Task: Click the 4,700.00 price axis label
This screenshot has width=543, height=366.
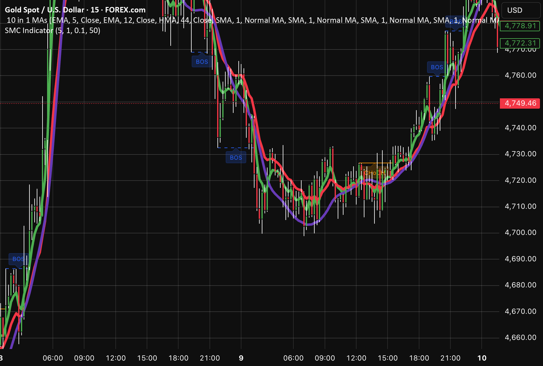Action: coord(521,232)
